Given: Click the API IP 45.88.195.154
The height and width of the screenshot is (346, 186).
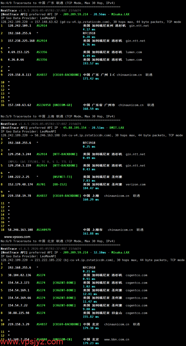Looking at the screenshot, I should click(x=75, y=128).
